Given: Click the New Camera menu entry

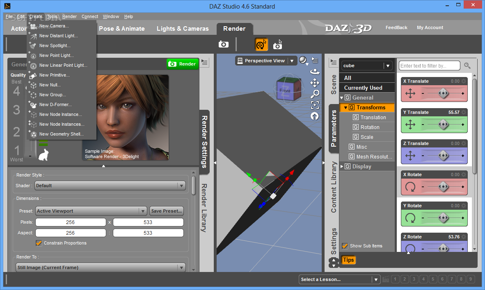Looking at the screenshot, I should pos(62,26).
